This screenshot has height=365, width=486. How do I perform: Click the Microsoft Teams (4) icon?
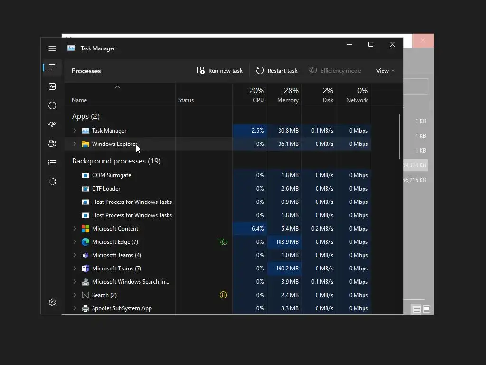85,255
